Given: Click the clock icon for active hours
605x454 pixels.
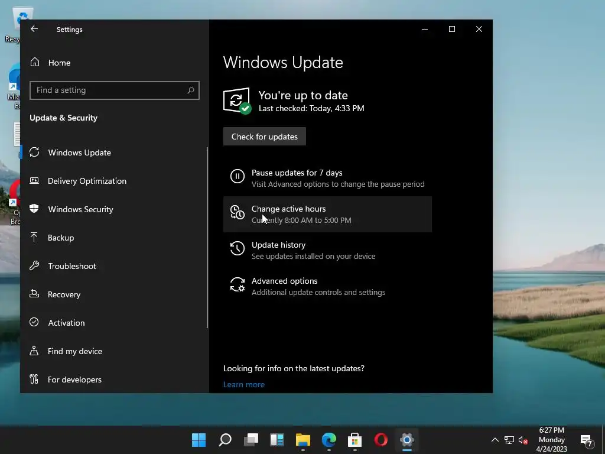Looking at the screenshot, I should tap(238, 212).
